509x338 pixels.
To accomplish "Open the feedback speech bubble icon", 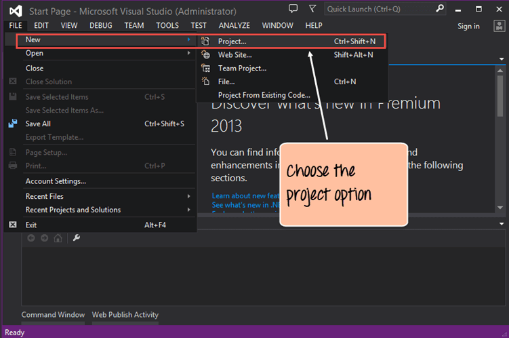I will tap(293, 9).
